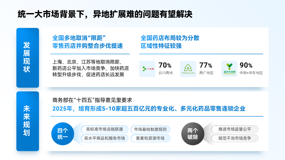Viewport: 285px width, 160px height.
Task: Click the heading 全国多地取消"限距"
Action: click(x=79, y=38)
